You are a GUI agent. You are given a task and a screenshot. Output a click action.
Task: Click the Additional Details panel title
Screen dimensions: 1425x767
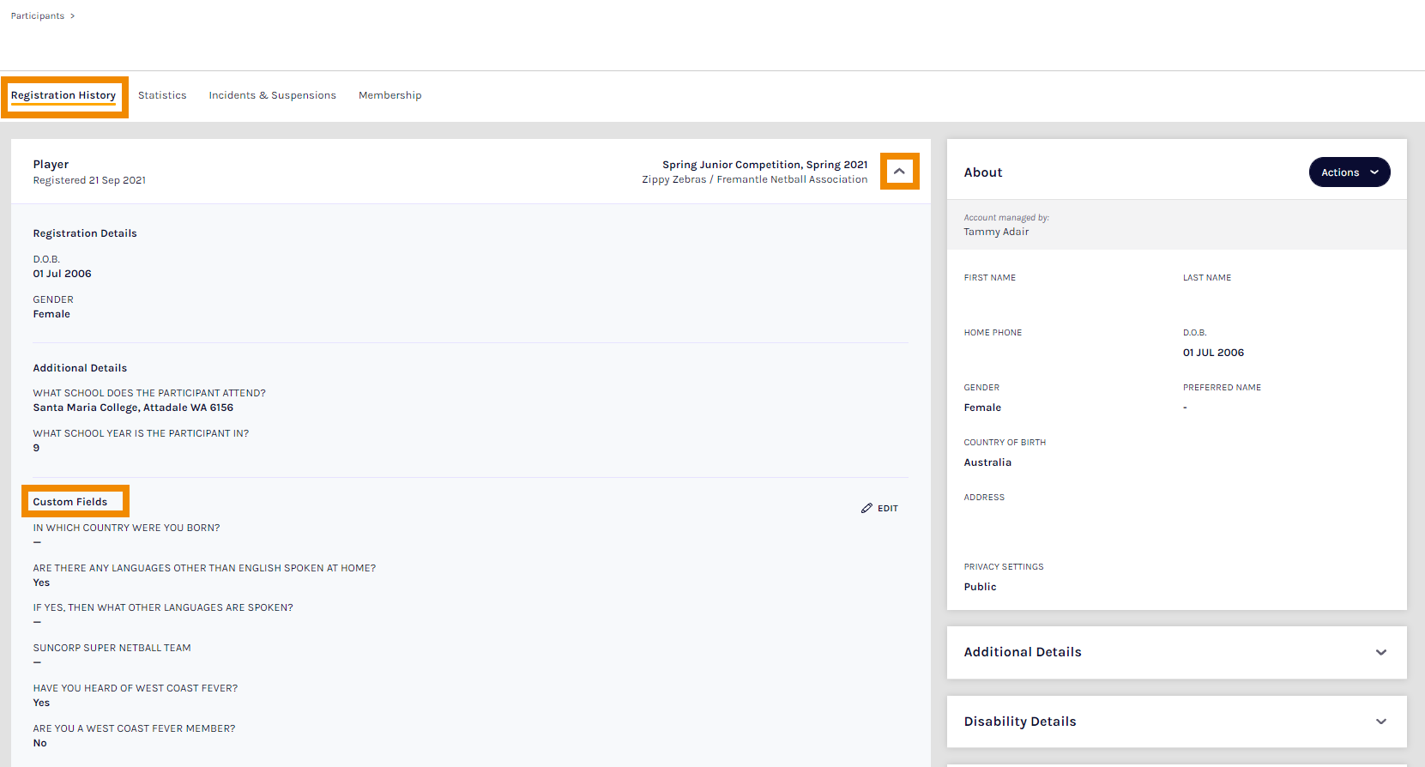[x=1023, y=652]
